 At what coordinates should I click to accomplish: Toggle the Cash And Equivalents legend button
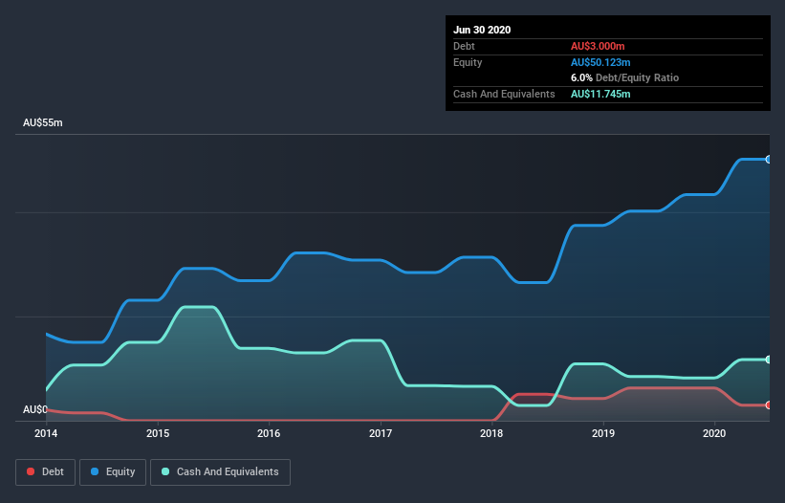(220, 472)
